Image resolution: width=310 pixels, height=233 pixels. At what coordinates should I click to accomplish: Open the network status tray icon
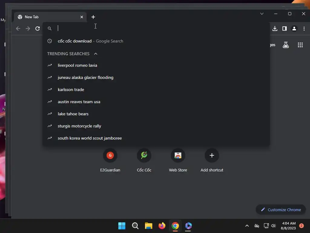pos(266,226)
